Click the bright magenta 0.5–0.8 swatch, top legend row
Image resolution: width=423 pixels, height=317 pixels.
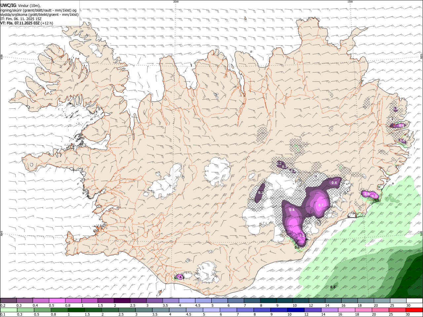coord(57,301)
